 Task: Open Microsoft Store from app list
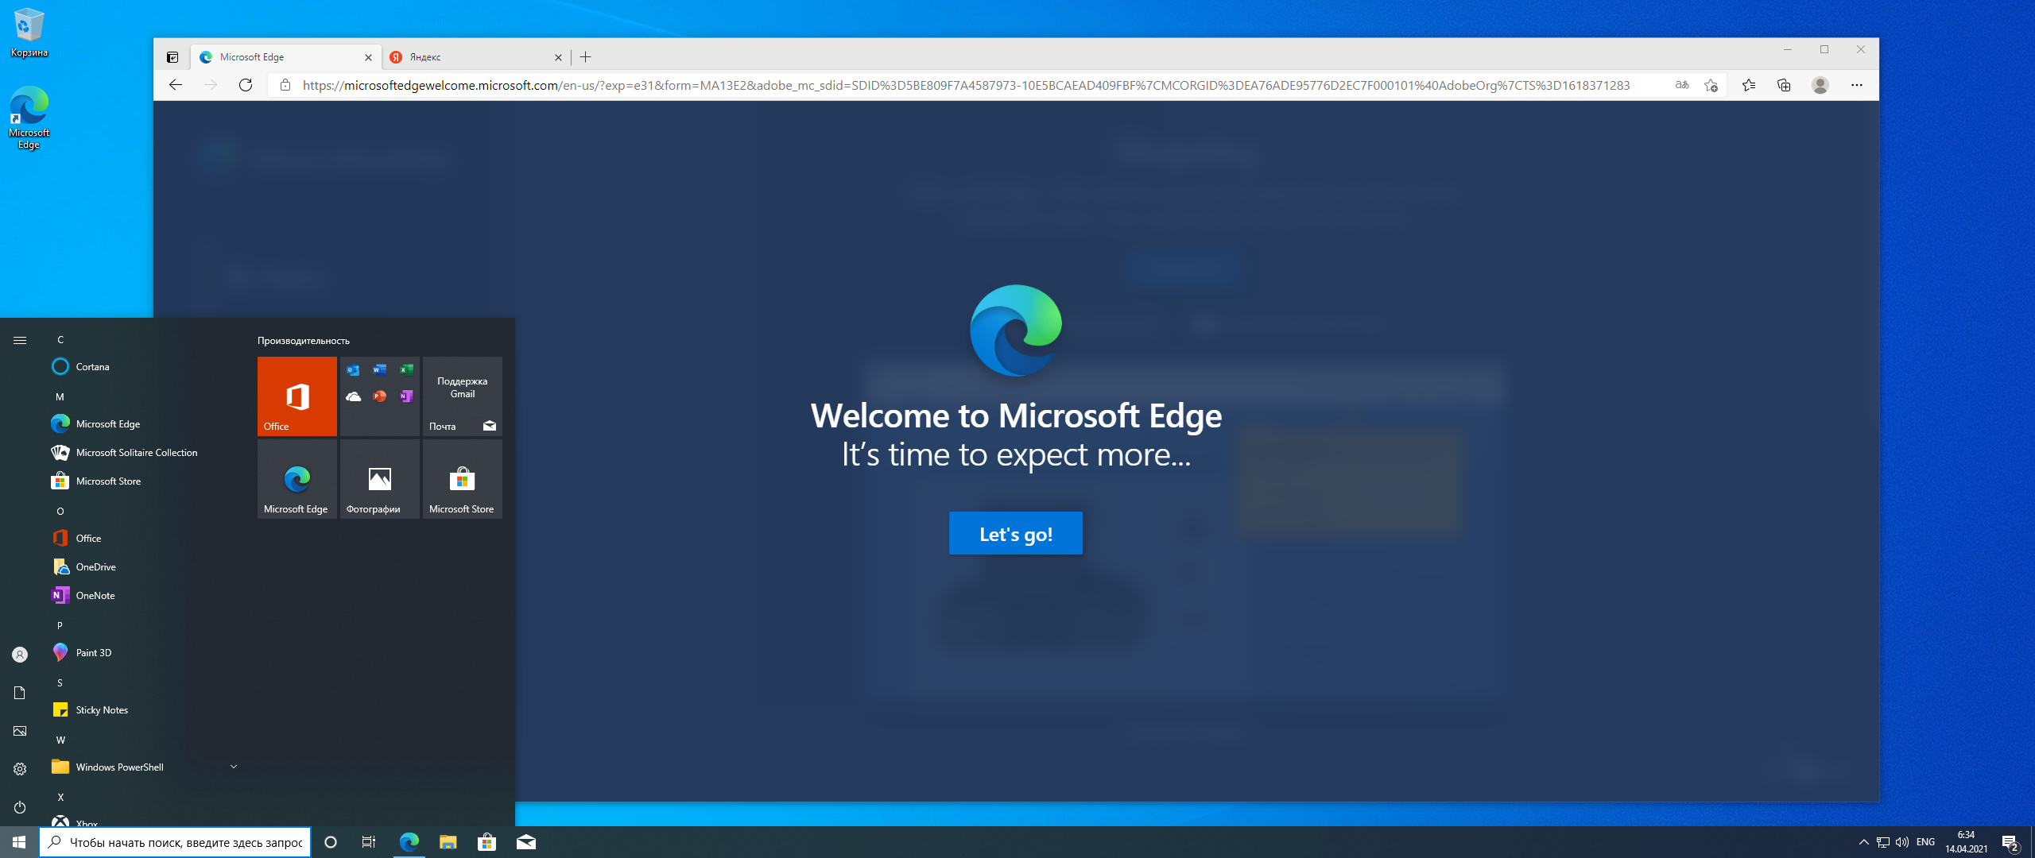coord(143,481)
